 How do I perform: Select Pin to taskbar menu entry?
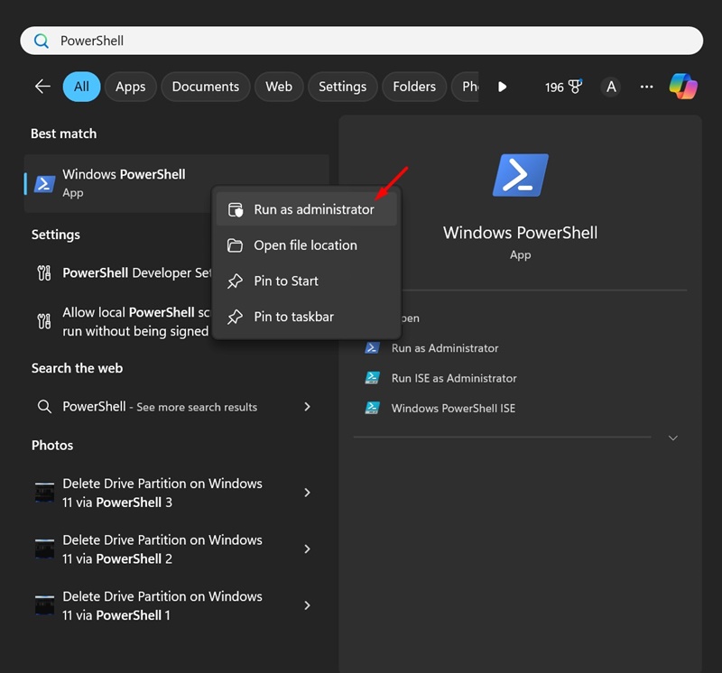[x=293, y=317]
